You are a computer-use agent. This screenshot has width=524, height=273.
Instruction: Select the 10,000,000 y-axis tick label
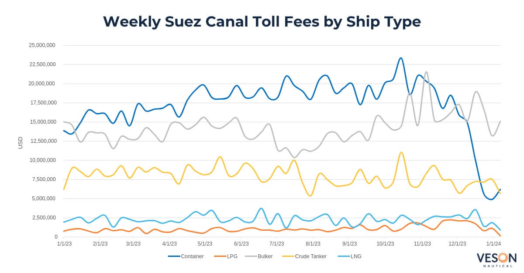[41, 160]
